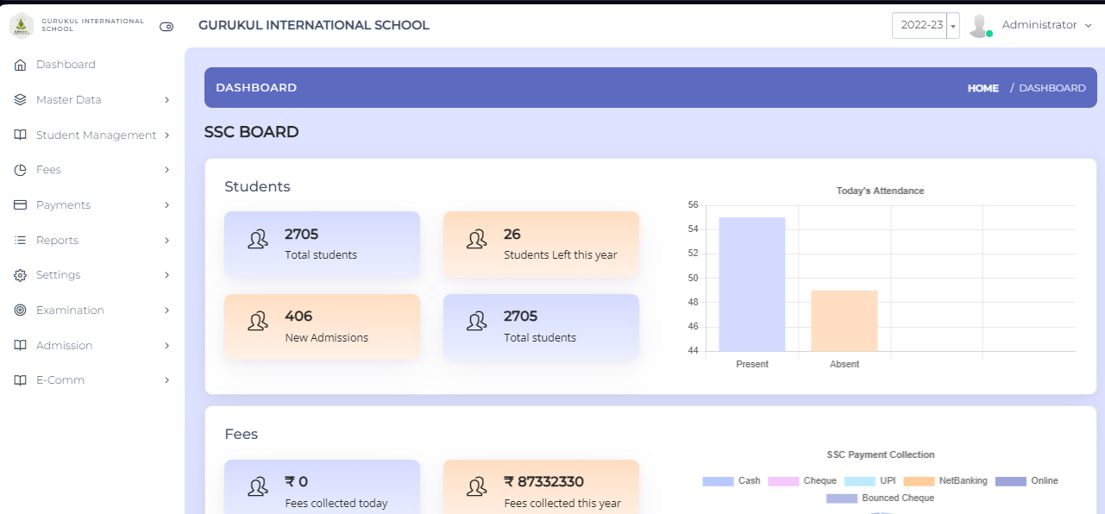Click the Examination target icon
The image size is (1105, 514).
[21, 310]
